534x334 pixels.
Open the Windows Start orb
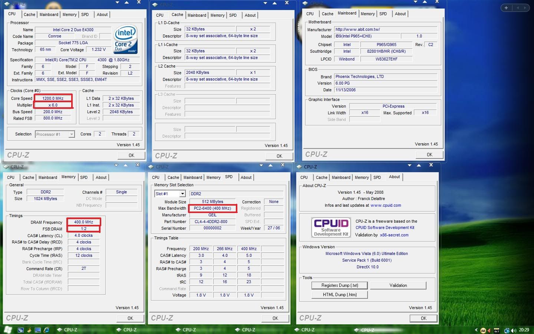coord(8,330)
